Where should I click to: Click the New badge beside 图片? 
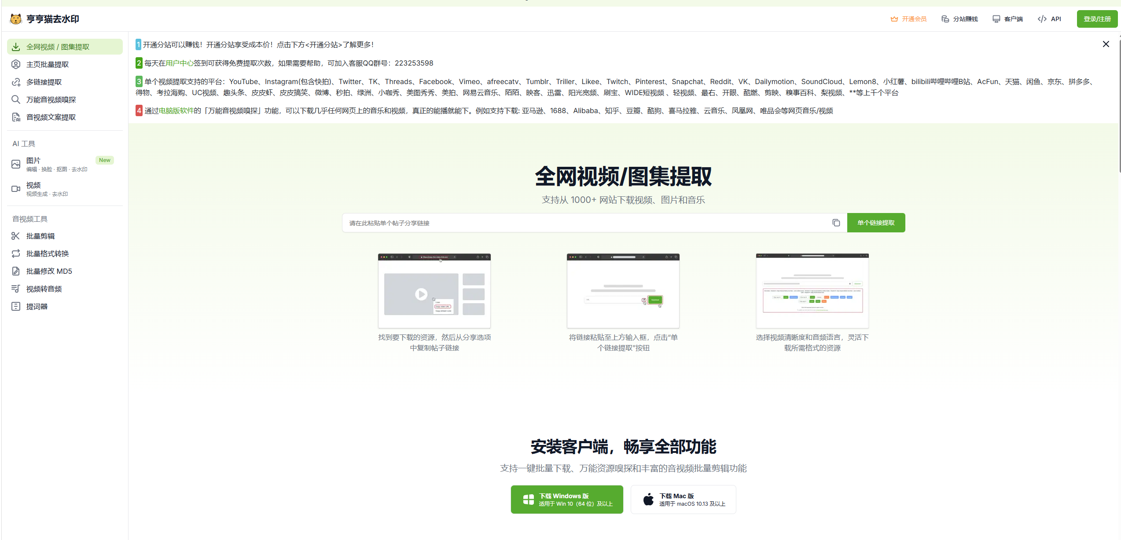[x=105, y=160]
